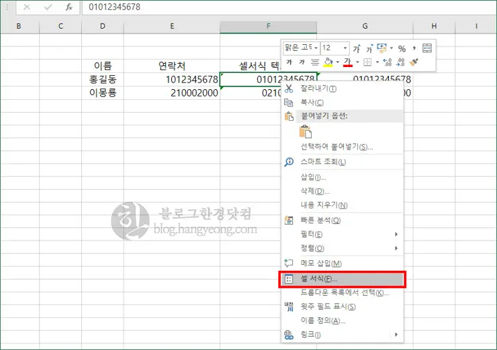Click the formula bar showing 01012345678
497x350 pixels.
pyautogui.click(x=289, y=7)
